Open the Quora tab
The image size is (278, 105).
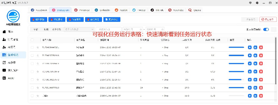click(x=195, y=10)
